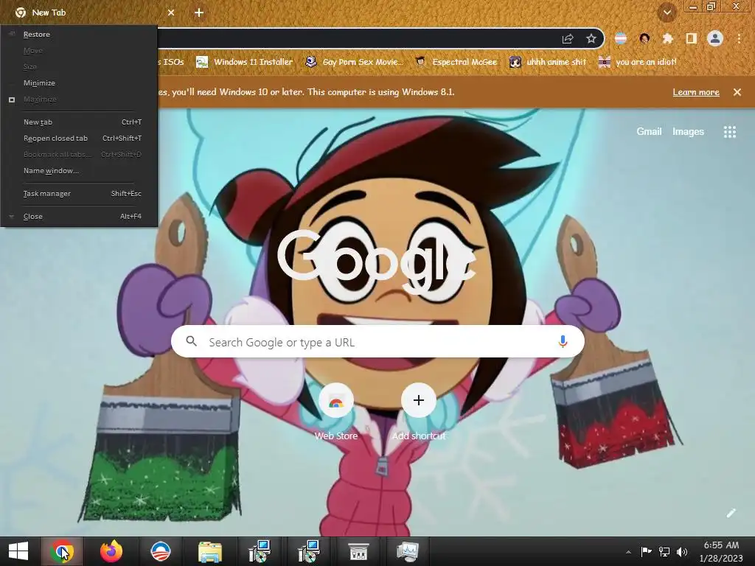This screenshot has height=566, width=755.
Task: Open Chrome three-dot menu
Action: [x=739, y=38]
